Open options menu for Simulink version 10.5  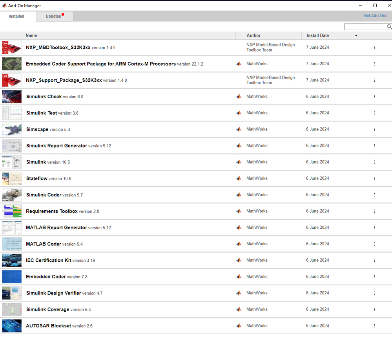tap(374, 162)
